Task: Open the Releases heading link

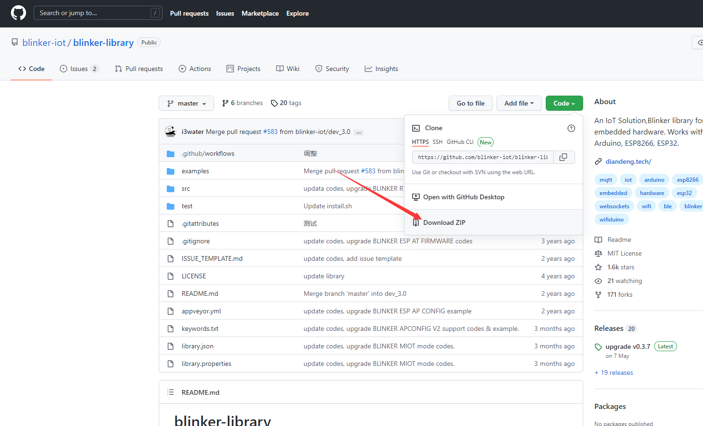Action: (609, 328)
